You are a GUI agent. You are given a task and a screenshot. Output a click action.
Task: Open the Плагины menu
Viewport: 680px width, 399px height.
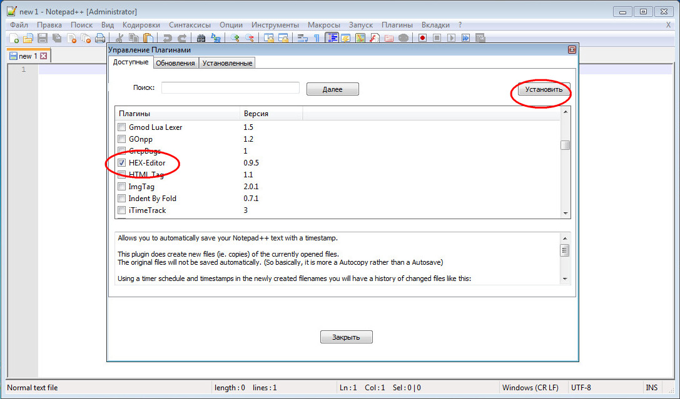397,25
